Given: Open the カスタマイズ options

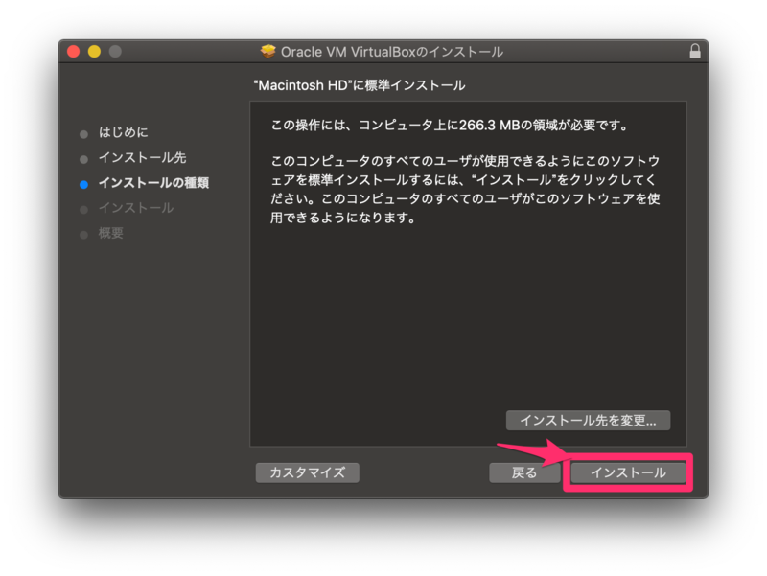Looking at the screenshot, I should [307, 472].
